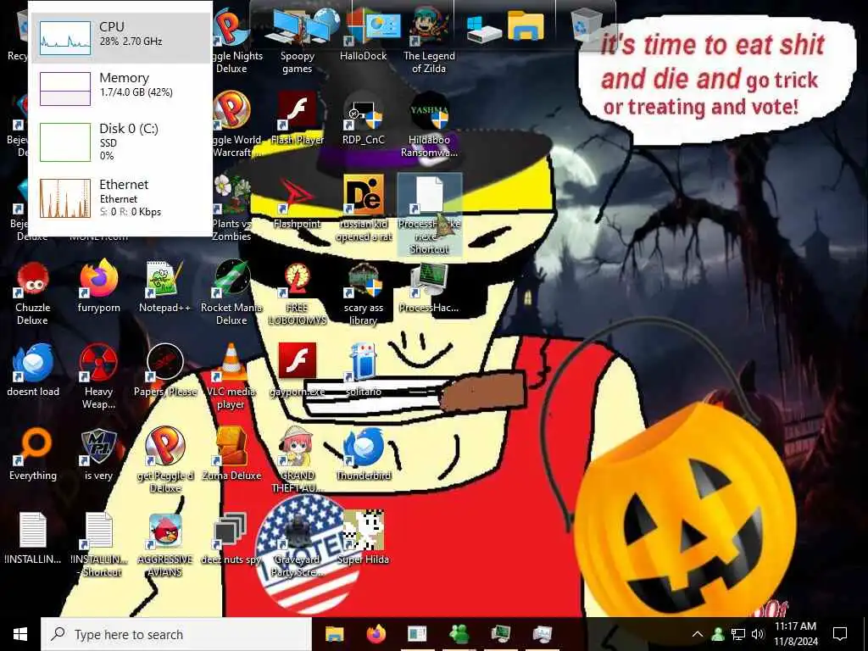
Task: Launch the Graveyard Party Scre... shortcut
Action: coord(298,545)
